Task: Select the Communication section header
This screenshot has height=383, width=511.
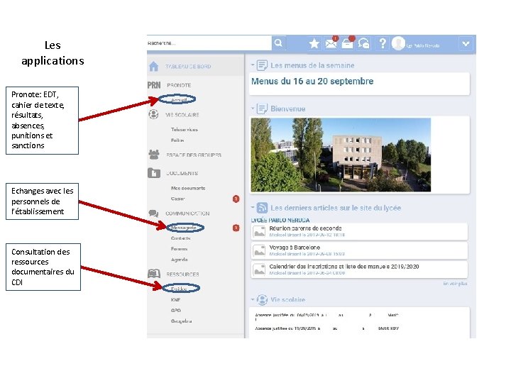Action: (187, 213)
